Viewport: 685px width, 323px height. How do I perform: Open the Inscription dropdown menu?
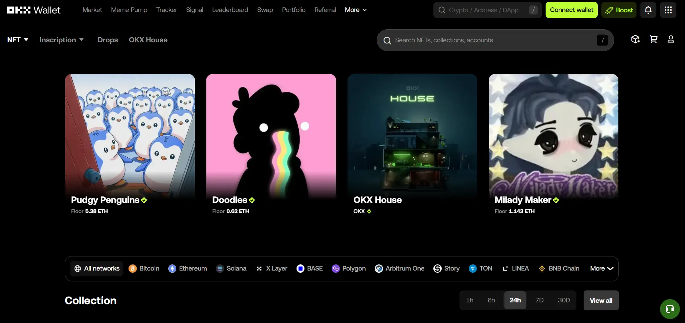click(x=62, y=40)
